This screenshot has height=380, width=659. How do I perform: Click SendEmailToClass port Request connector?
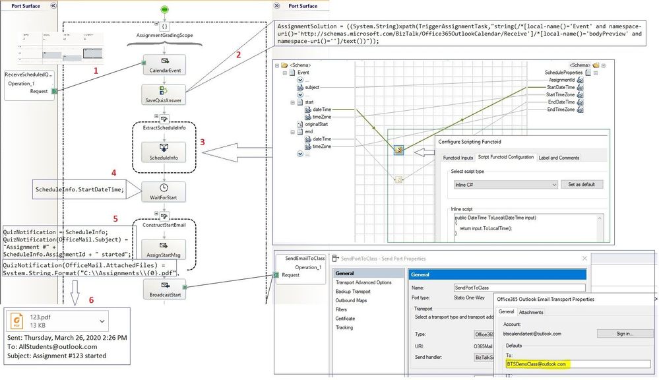coord(276,275)
